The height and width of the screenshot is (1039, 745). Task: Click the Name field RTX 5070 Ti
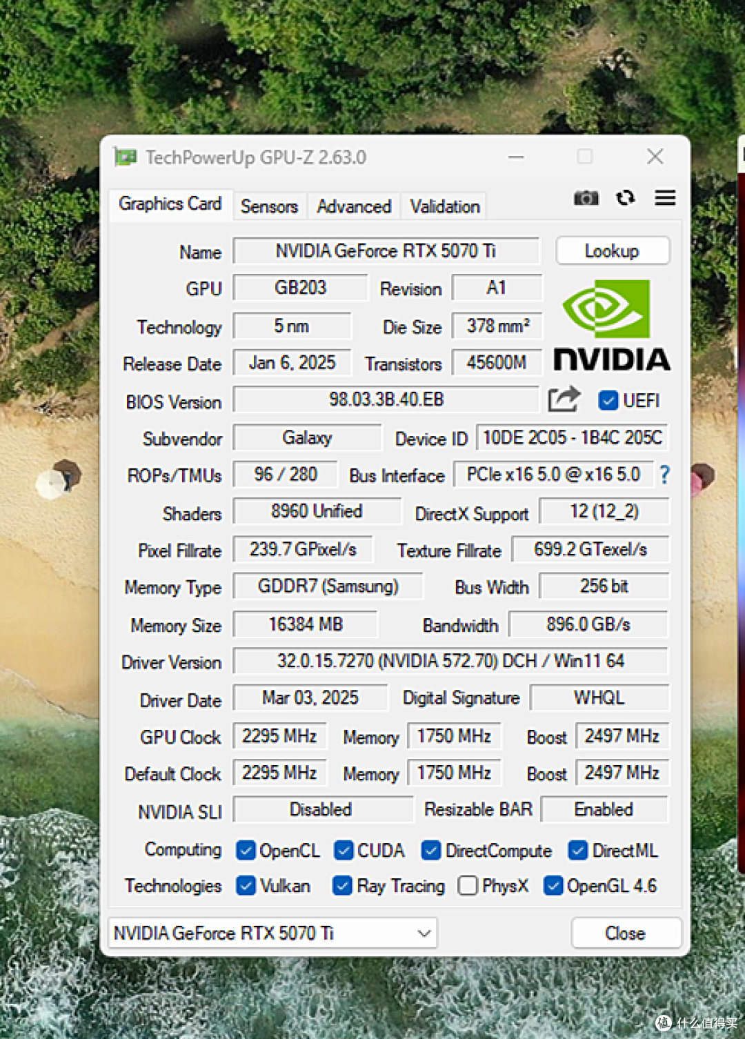386,250
